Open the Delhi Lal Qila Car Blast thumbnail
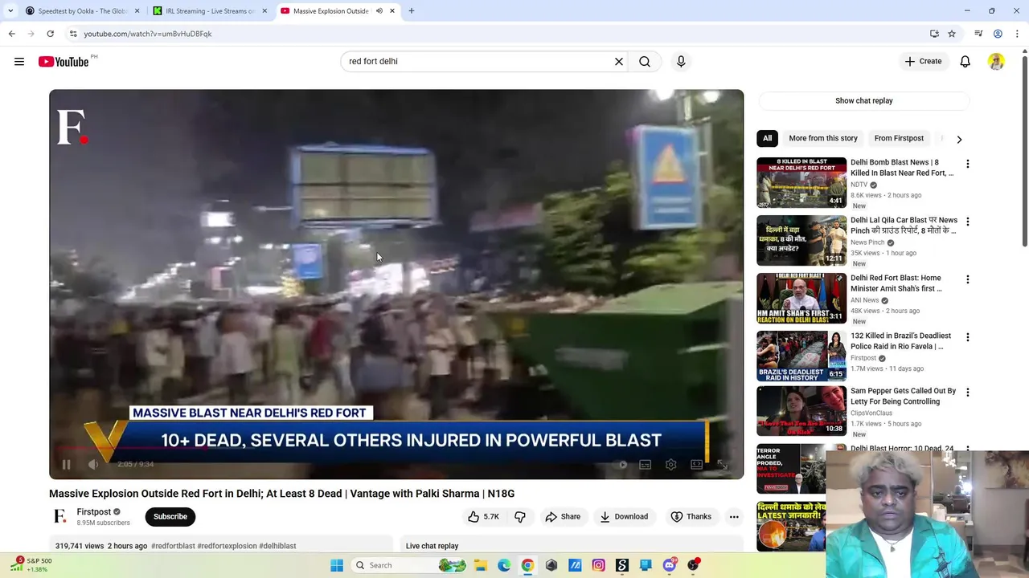 pyautogui.click(x=801, y=241)
